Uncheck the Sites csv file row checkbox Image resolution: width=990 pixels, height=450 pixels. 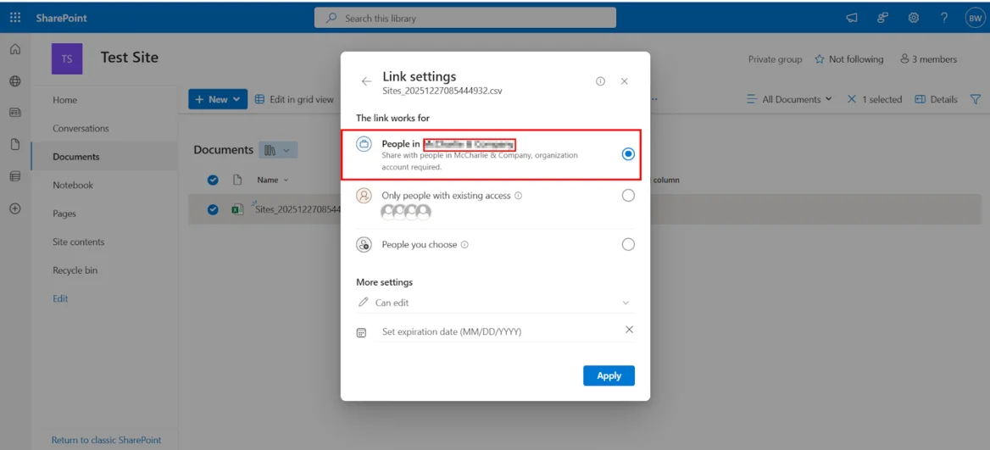(x=214, y=209)
